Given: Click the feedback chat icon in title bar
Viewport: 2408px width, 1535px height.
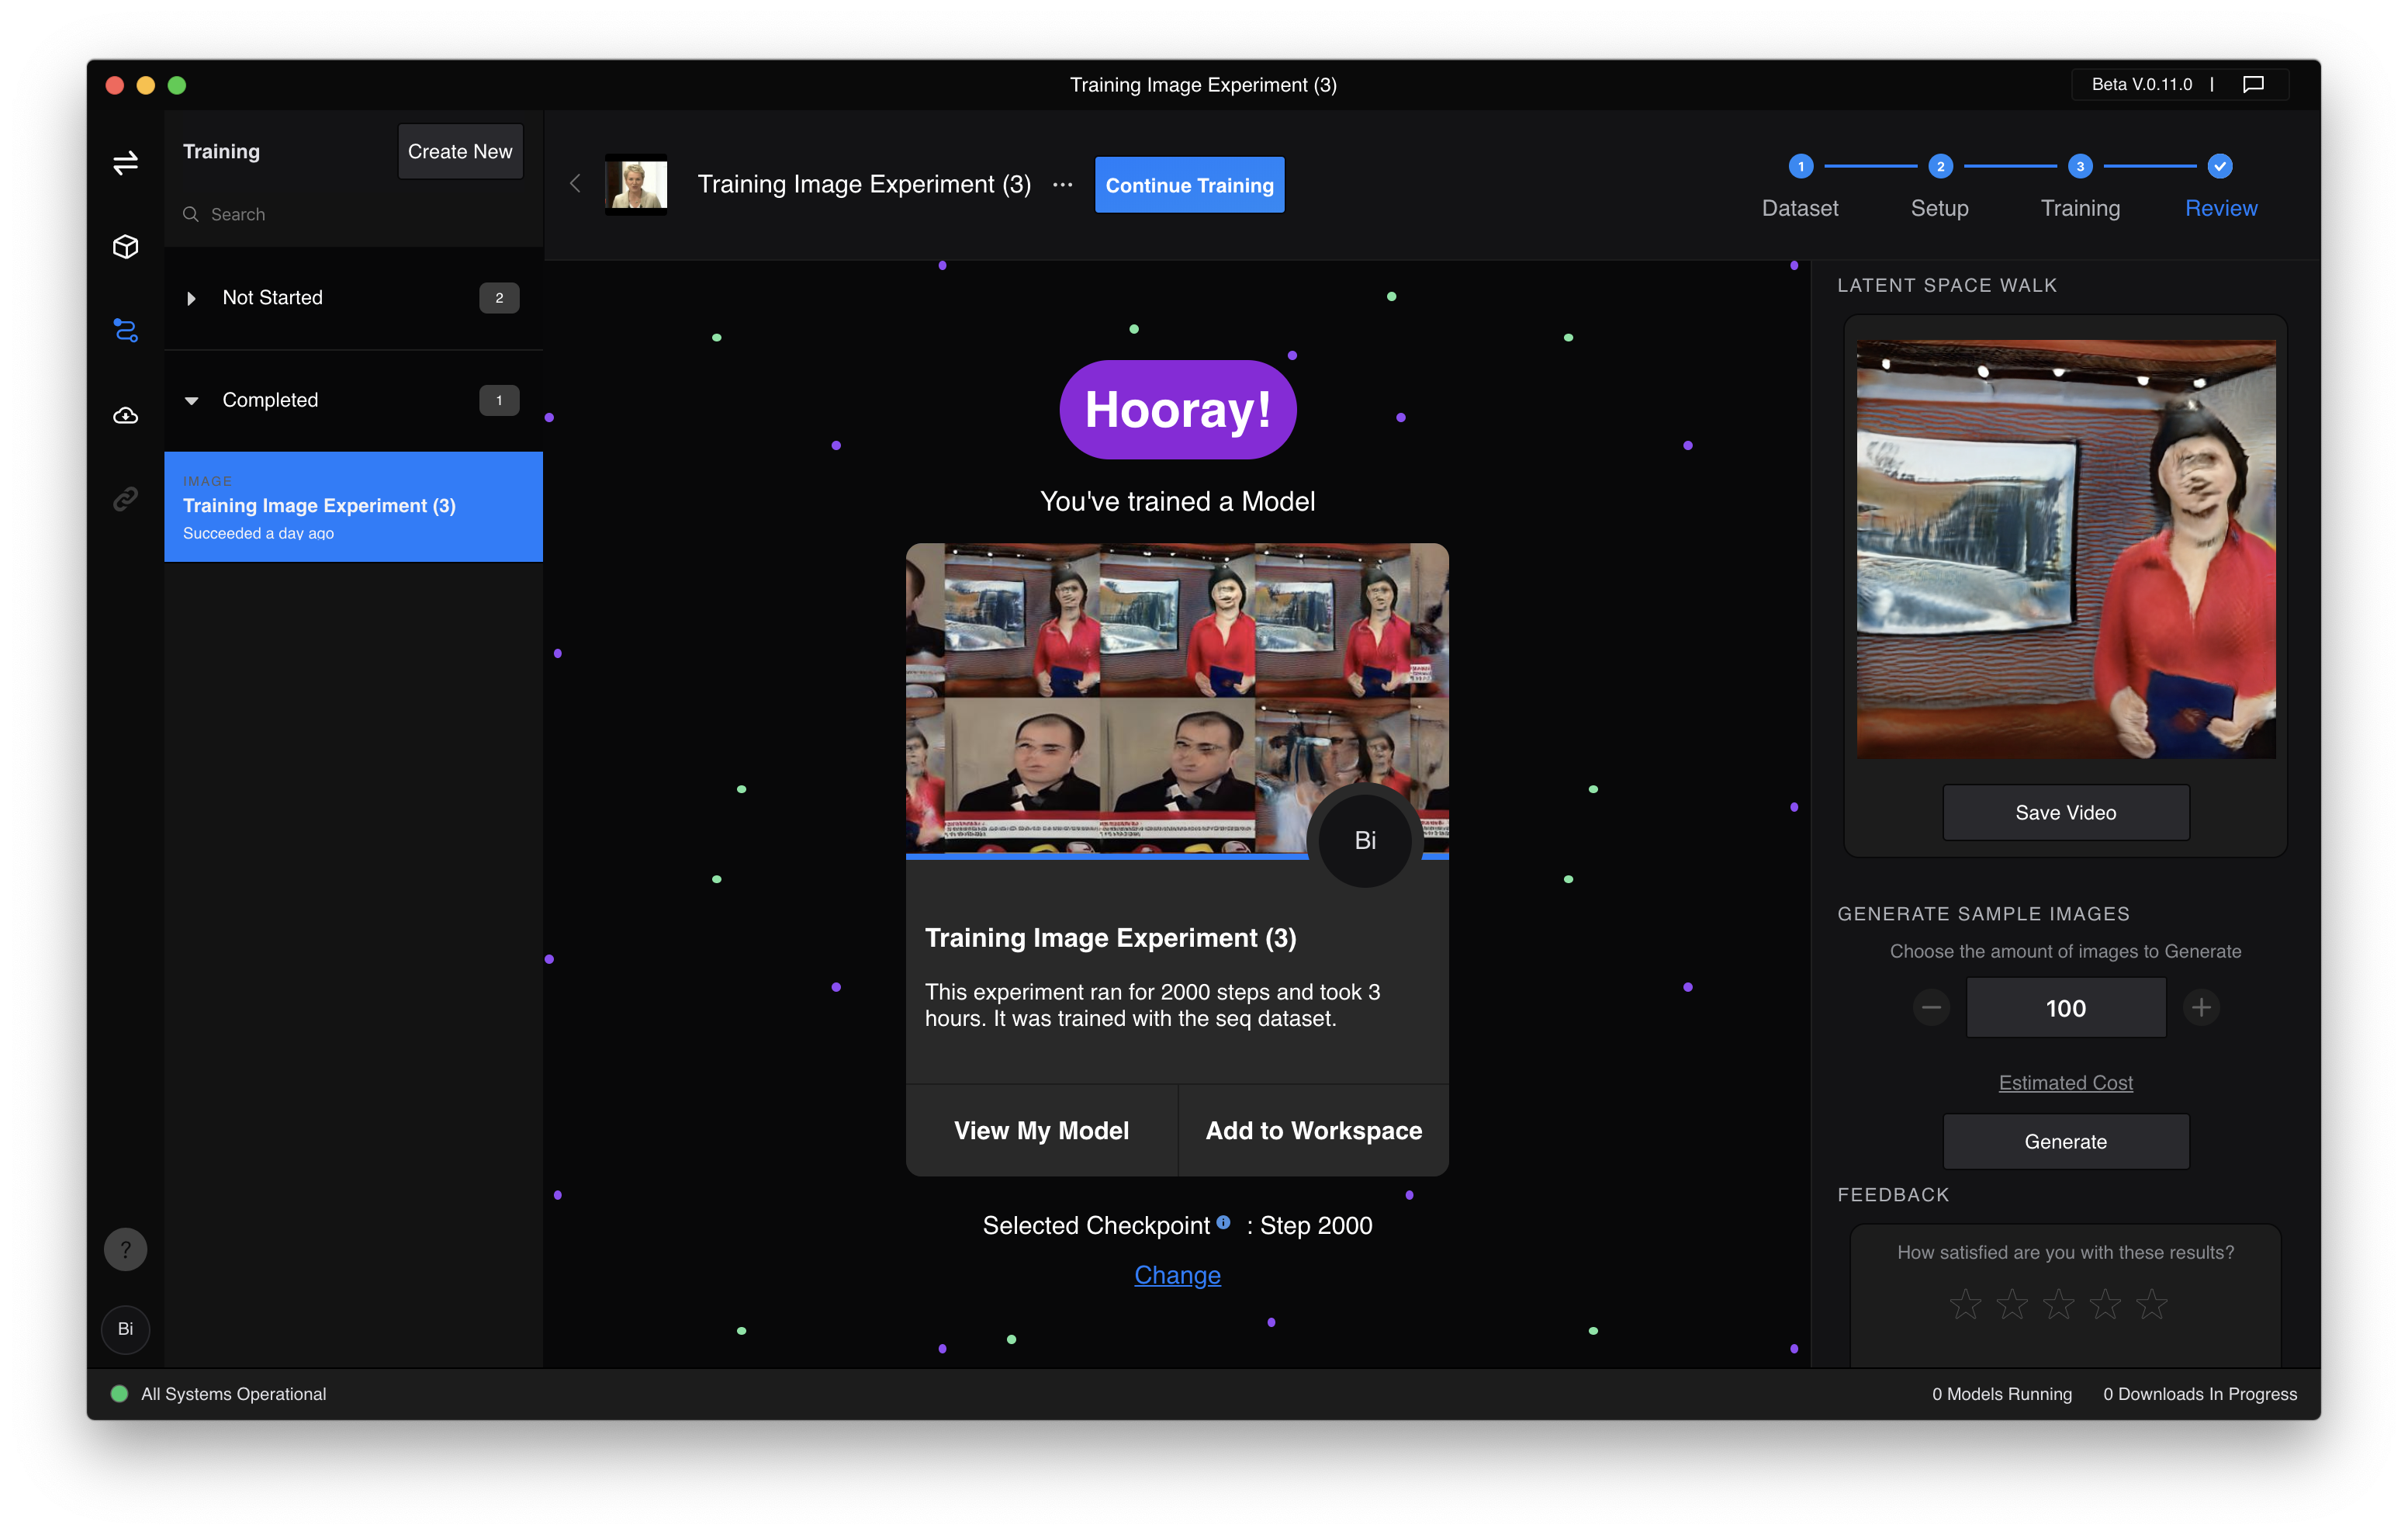Looking at the screenshot, I should (2253, 84).
